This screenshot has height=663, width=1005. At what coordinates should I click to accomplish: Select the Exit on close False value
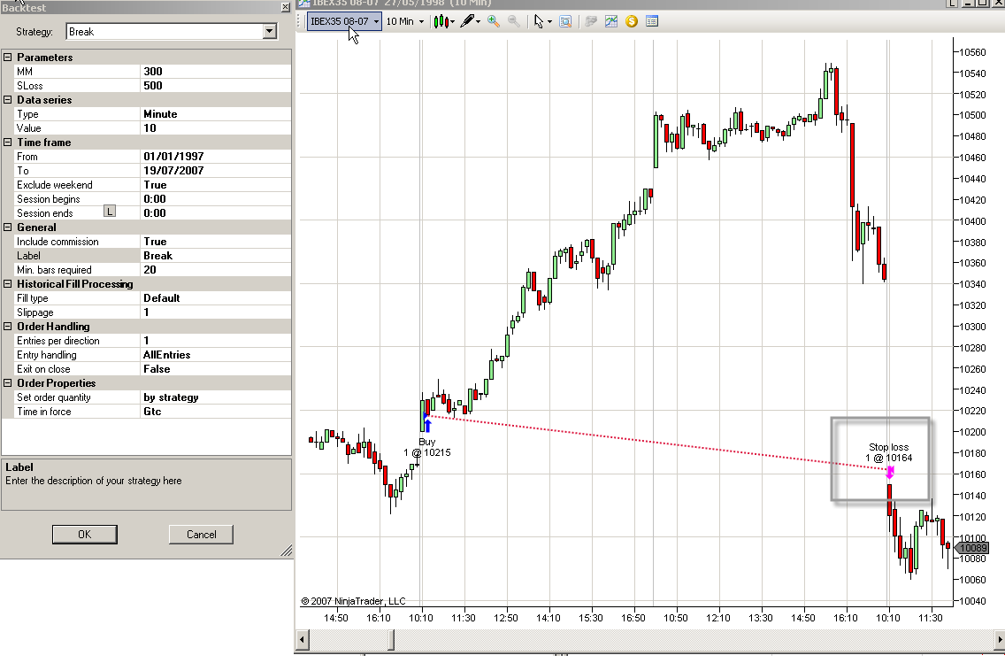215,369
